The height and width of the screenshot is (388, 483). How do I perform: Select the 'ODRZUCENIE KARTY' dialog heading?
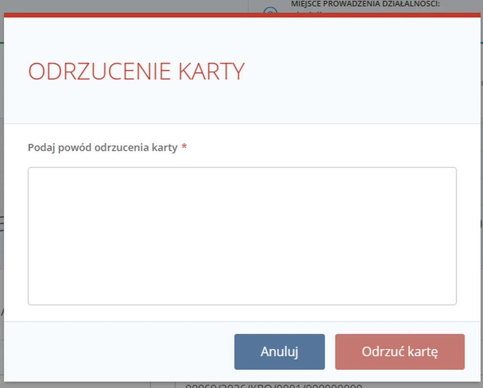click(137, 71)
